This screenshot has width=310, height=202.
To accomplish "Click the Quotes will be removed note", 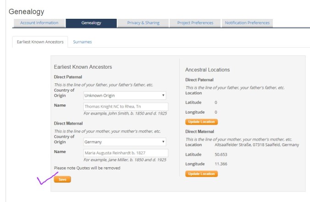I will (x=87, y=168).
